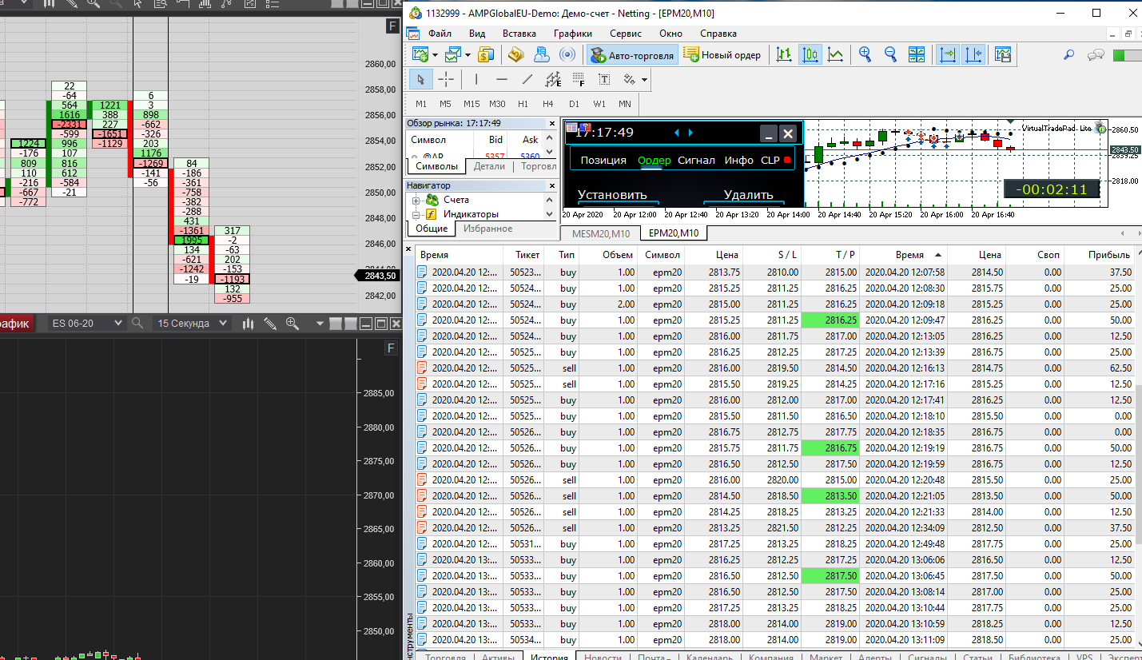Image resolution: width=1142 pixels, height=660 pixels.
Task: Click Установить in the trade pad
Action: pos(612,195)
